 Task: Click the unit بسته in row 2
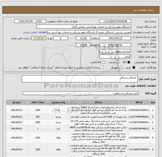[58, 117]
